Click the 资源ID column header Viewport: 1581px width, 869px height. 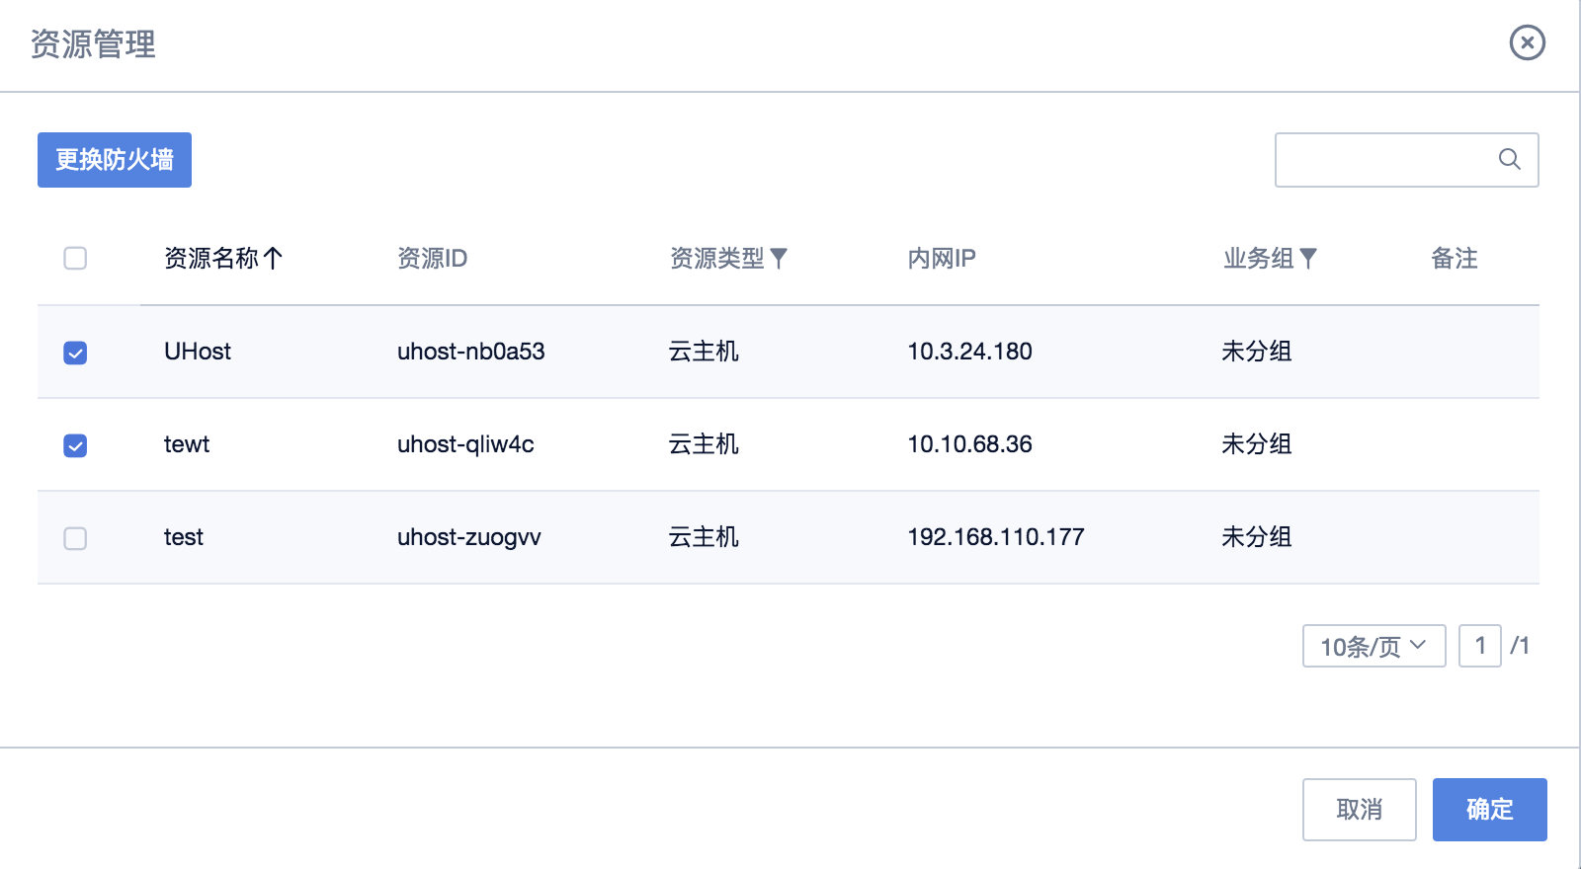432,259
